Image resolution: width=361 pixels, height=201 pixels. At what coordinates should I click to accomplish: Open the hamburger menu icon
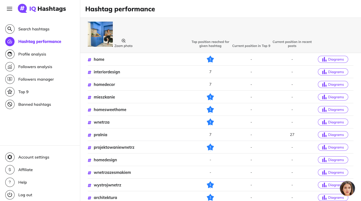coord(10,9)
